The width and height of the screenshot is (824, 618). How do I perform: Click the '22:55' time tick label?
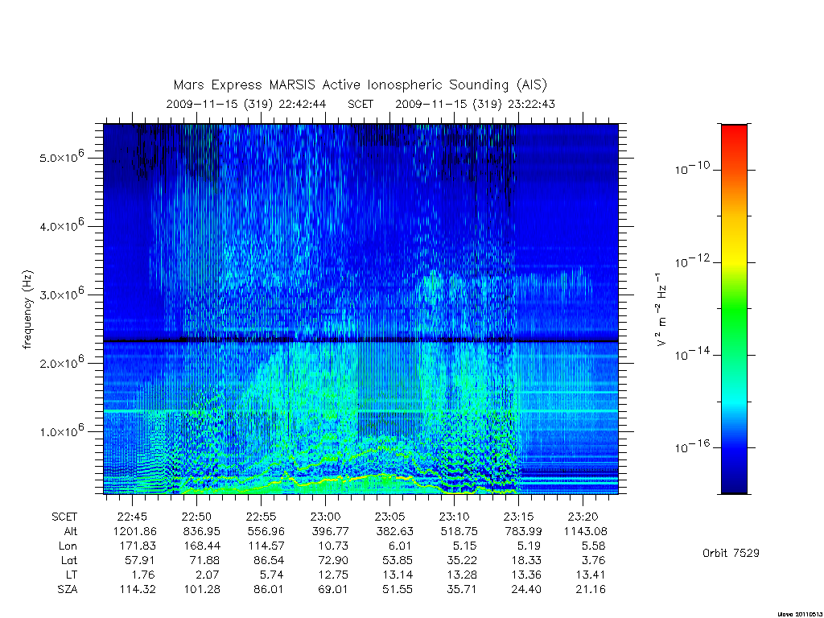pos(262,517)
